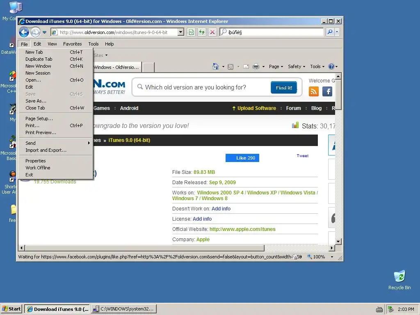Screen dimensions: 420x315
Task: Toggle Work Offline in File menu
Action: click(56, 168)
